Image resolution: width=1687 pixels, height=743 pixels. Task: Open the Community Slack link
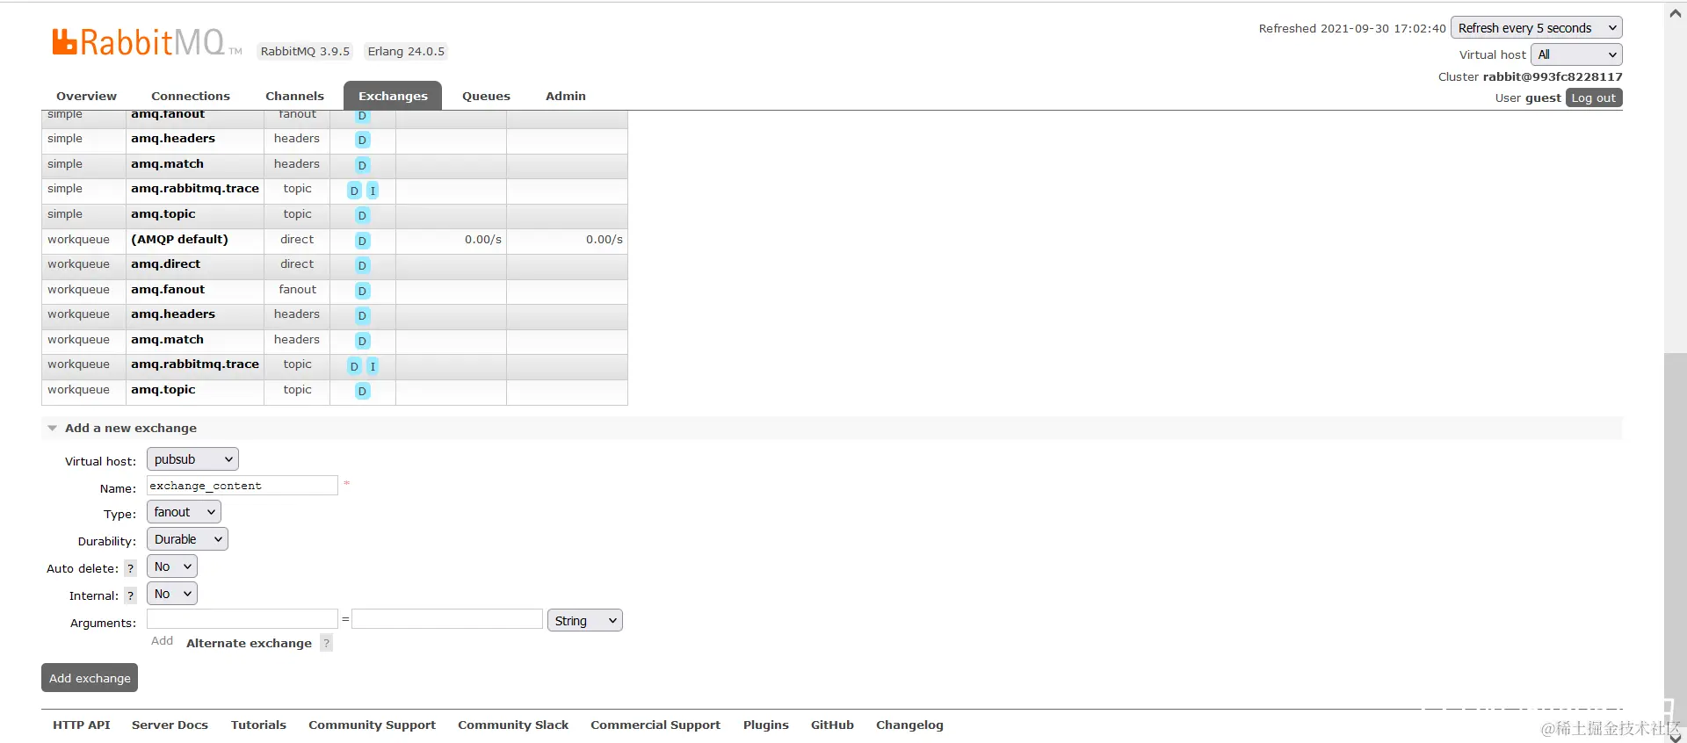(x=513, y=725)
